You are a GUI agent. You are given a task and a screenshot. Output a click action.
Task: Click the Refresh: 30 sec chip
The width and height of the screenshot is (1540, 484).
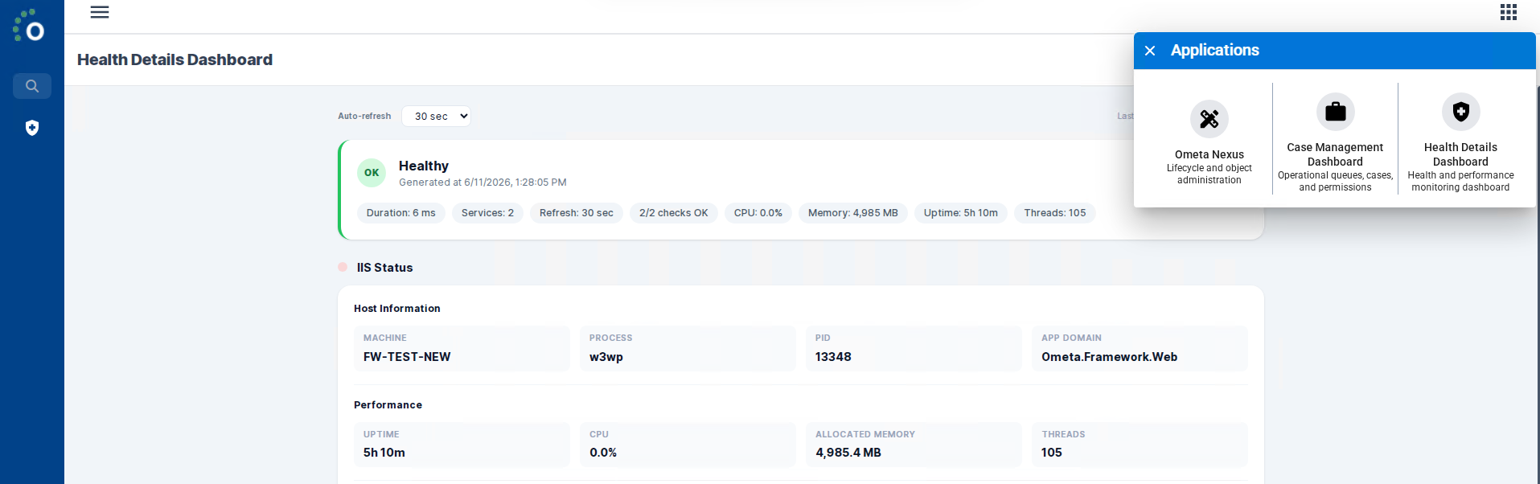(577, 213)
